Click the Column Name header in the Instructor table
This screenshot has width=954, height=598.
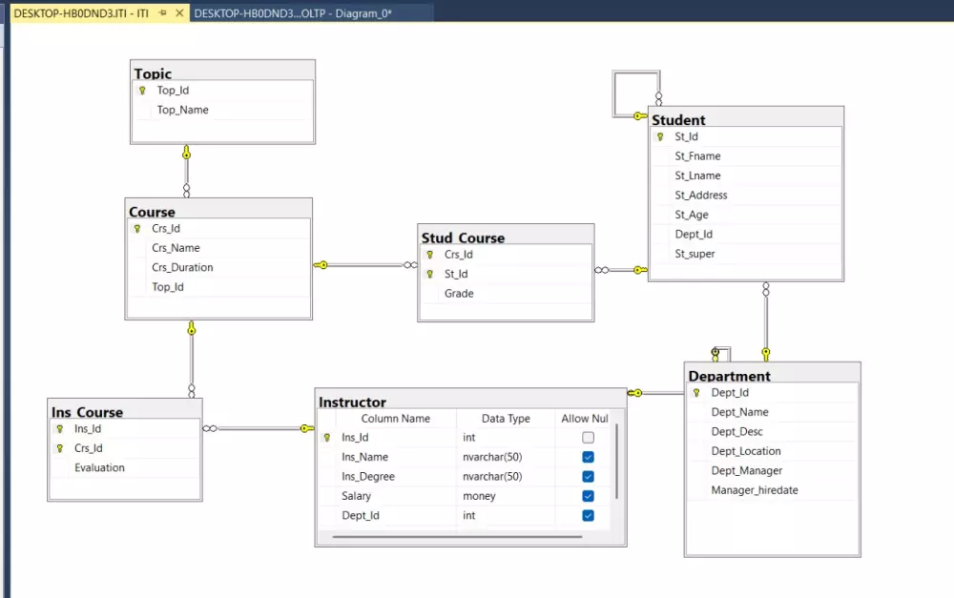395,418
